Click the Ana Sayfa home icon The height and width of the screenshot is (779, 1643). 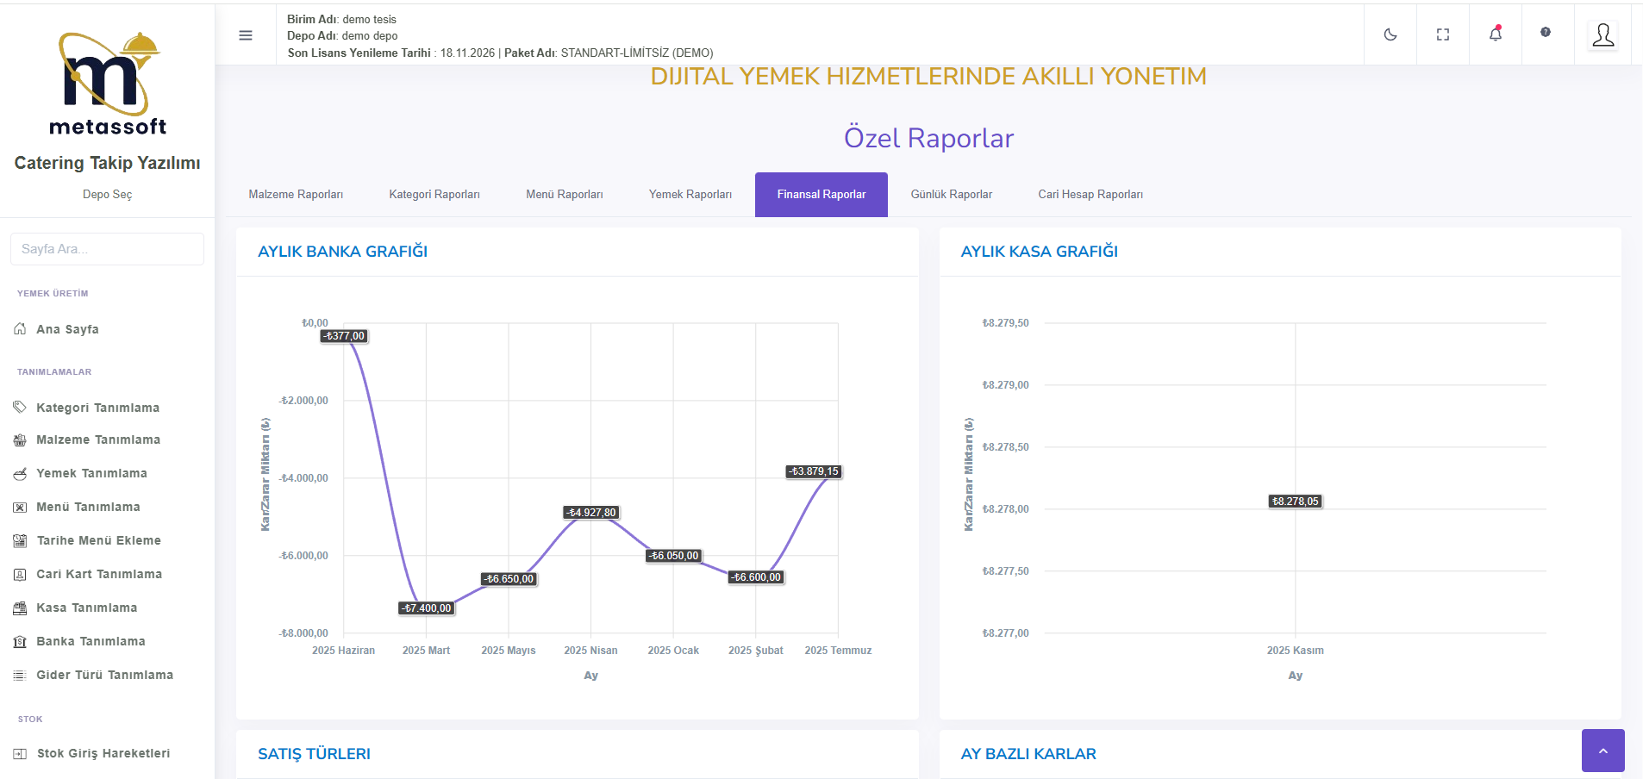[x=20, y=329]
